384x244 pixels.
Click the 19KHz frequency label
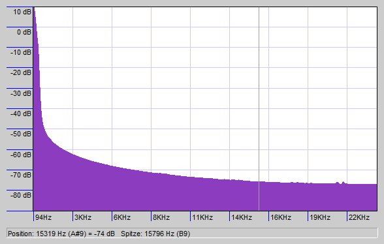point(320,217)
